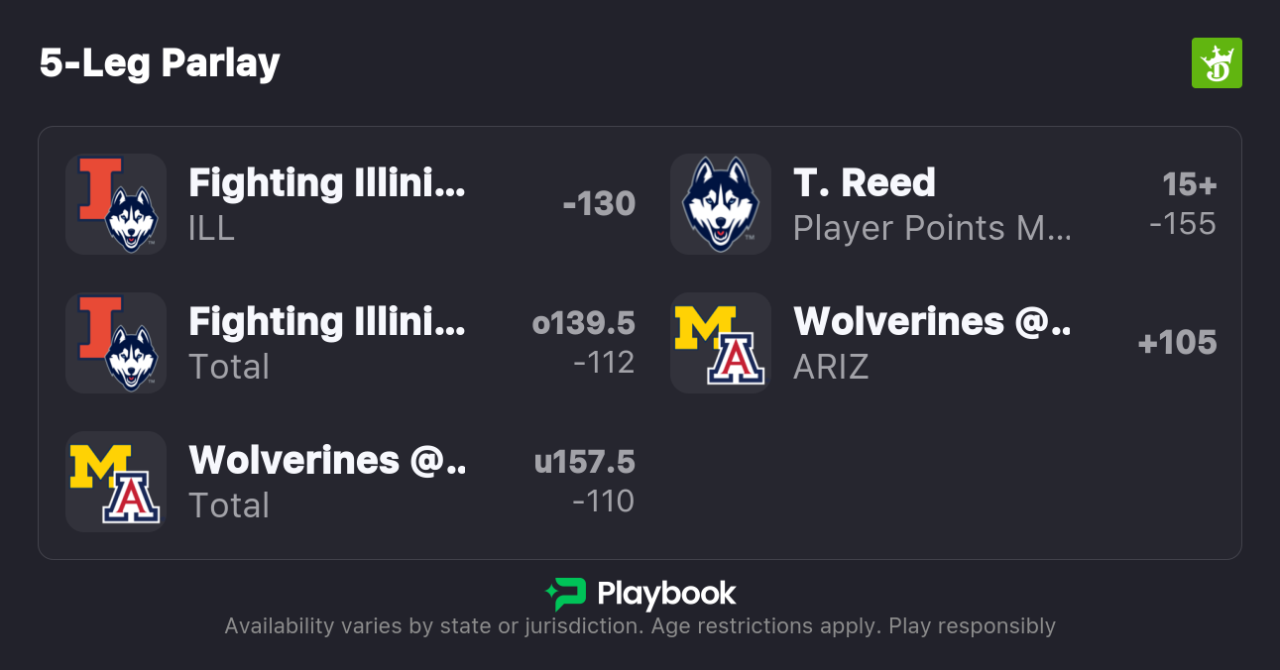Click the DraftKings logo icon
Viewport: 1280px width, 670px height.
(x=1216, y=63)
